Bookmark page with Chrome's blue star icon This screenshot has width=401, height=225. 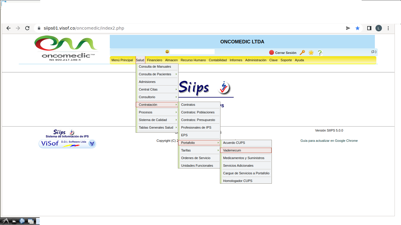click(357, 28)
